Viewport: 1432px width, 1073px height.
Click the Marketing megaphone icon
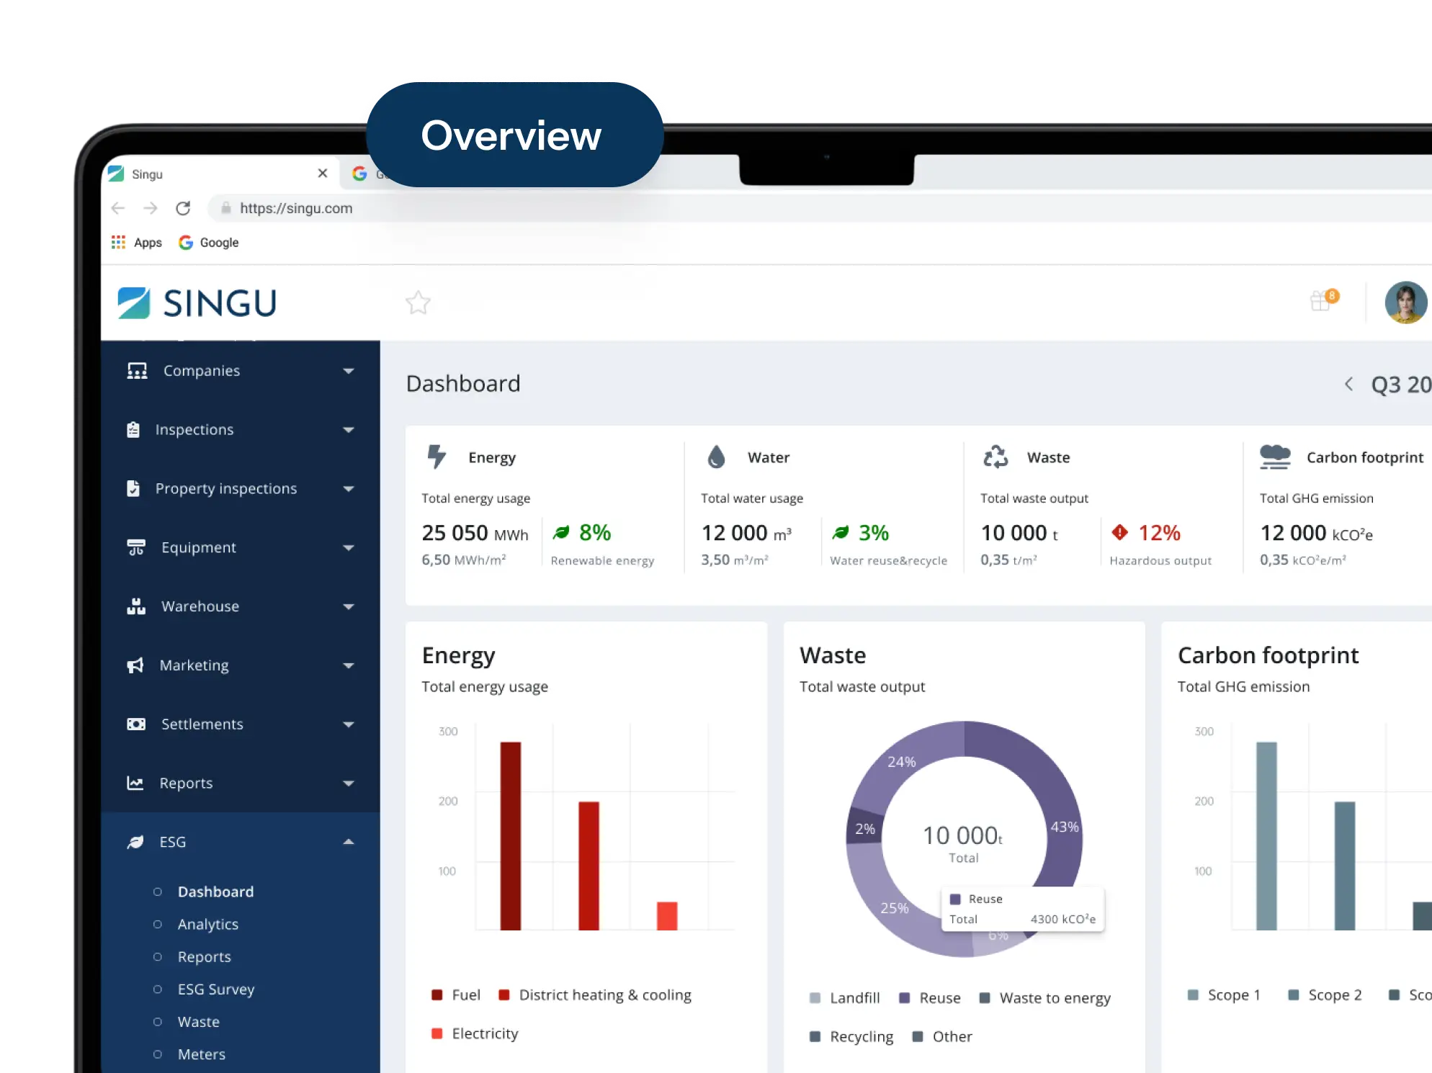(135, 665)
